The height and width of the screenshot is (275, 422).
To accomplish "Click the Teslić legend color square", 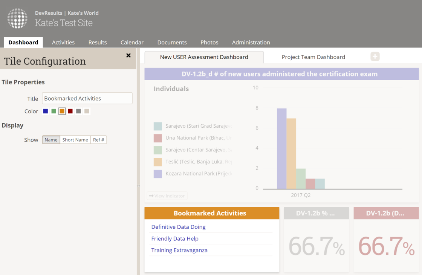I will [158, 162].
